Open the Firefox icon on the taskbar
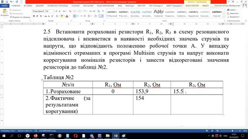The width and height of the screenshot is (248, 139). click(x=35, y=136)
